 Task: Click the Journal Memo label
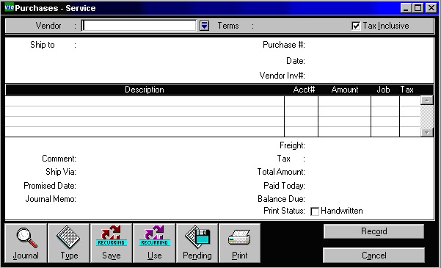click(x=51, y=199)
